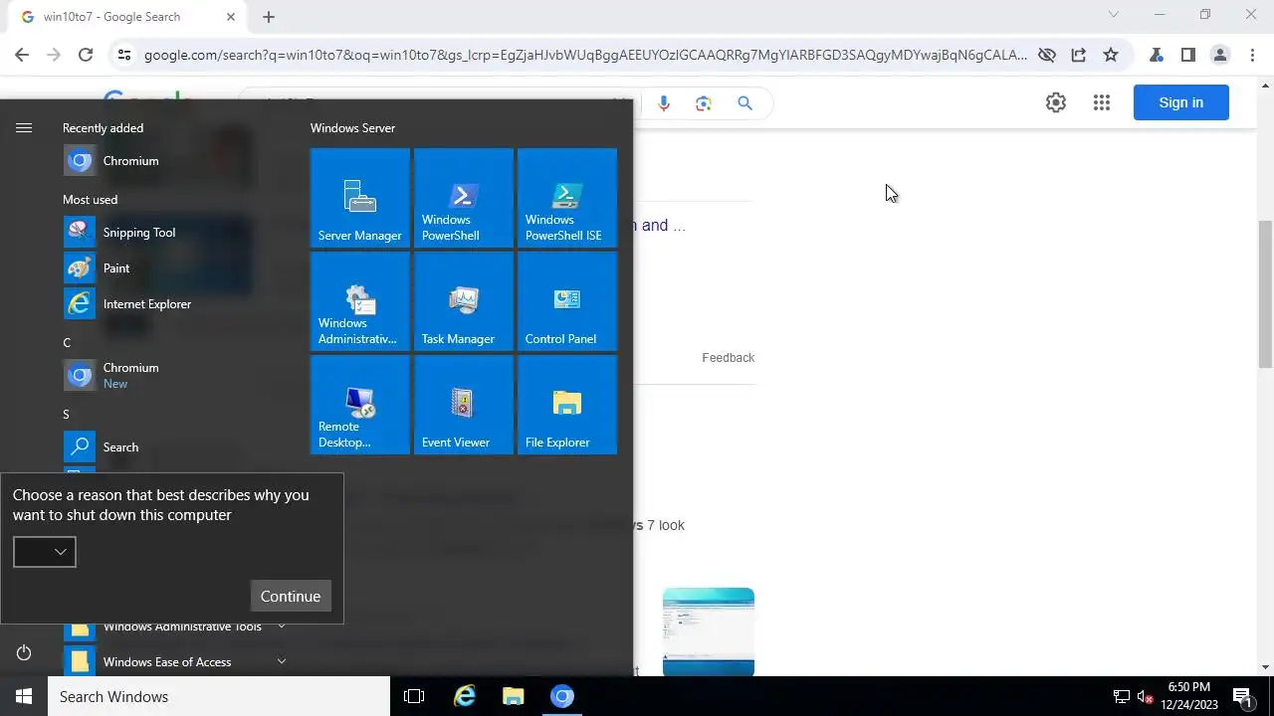Screen dimensions: 1274x716
Task: Click the Windows Server group header
Action: [x=352, y=128]
